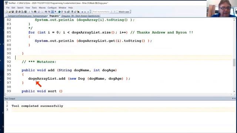Screen dimensions: 237x133
Task: Click the Paste clipboard icon
Action: [36, 12]
